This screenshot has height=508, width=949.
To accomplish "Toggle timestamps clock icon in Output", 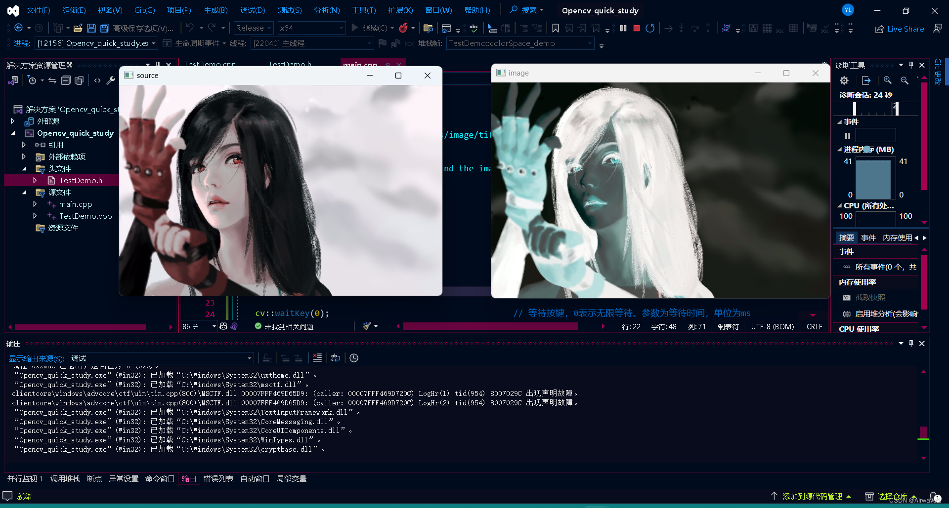I will [354, 358].
